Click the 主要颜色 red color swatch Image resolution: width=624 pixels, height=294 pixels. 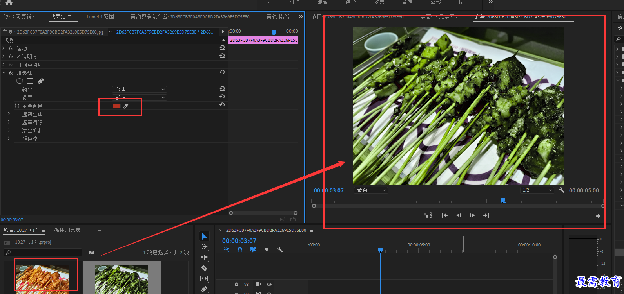pos(117,106)
